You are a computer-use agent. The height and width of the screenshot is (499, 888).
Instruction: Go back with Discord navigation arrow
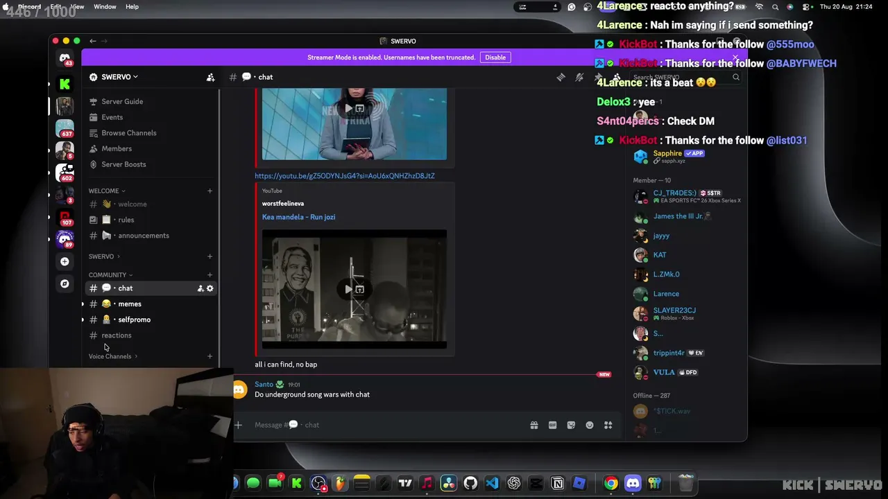coord(92,41)
